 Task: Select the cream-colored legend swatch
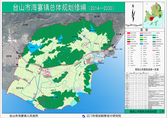point(129,46)
